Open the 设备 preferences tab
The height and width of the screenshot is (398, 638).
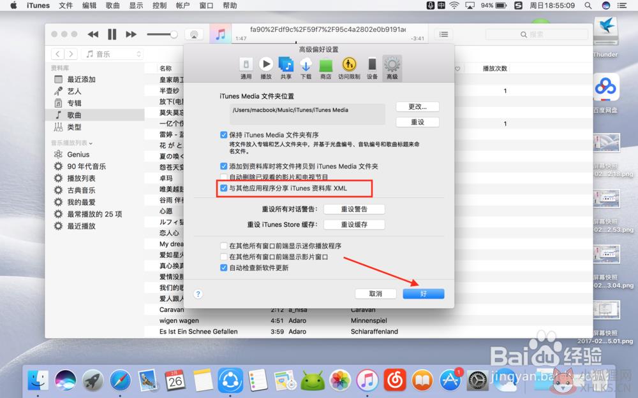pyautogui.click(x=372, y=68)
